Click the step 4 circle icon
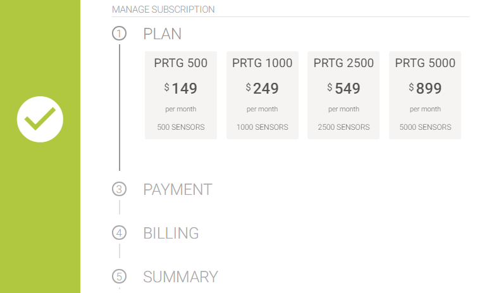The width and height of the screenshot is (477, 293). point(119,233)
